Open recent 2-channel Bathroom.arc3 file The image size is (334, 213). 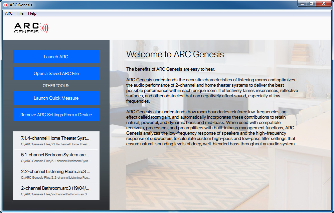coord(56,191)
